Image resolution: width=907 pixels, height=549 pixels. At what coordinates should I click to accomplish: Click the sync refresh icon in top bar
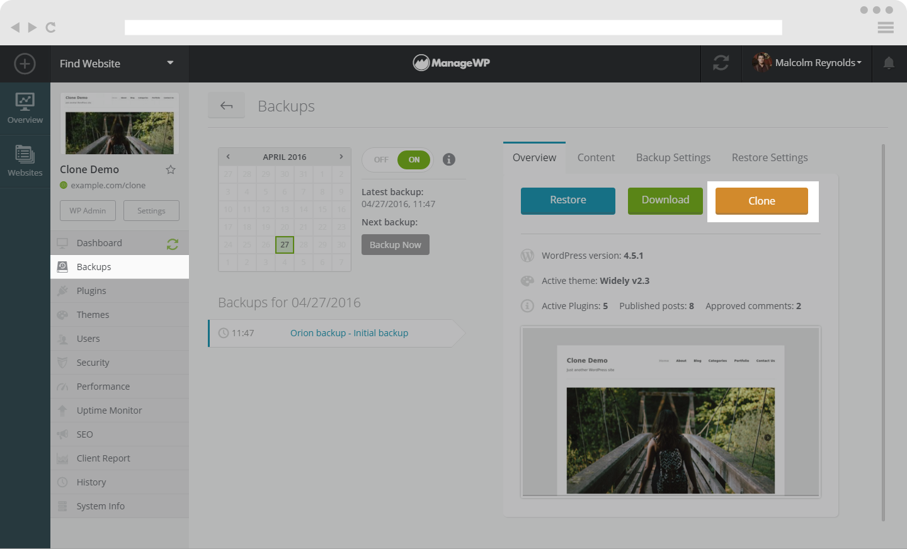point(721,63)
